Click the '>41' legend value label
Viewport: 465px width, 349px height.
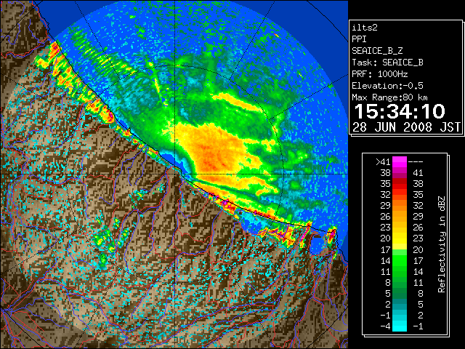click(383, 161)
